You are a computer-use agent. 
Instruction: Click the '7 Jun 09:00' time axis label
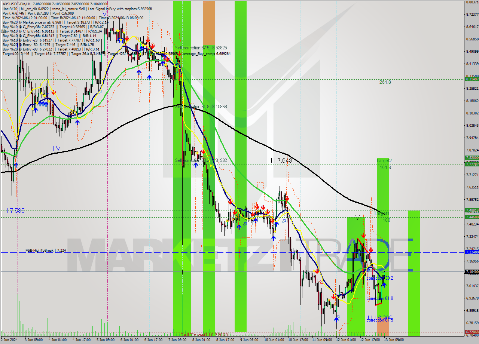(x=177, y=340)
